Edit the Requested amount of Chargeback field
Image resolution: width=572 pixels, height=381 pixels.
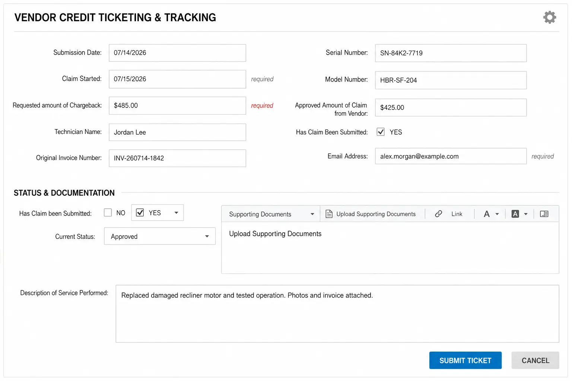(x=177, y=105)
